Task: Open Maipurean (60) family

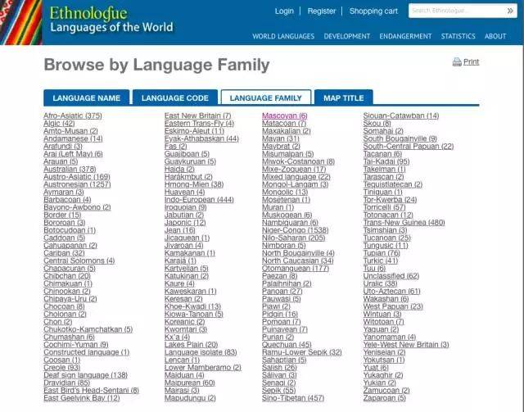Action: 190,383
